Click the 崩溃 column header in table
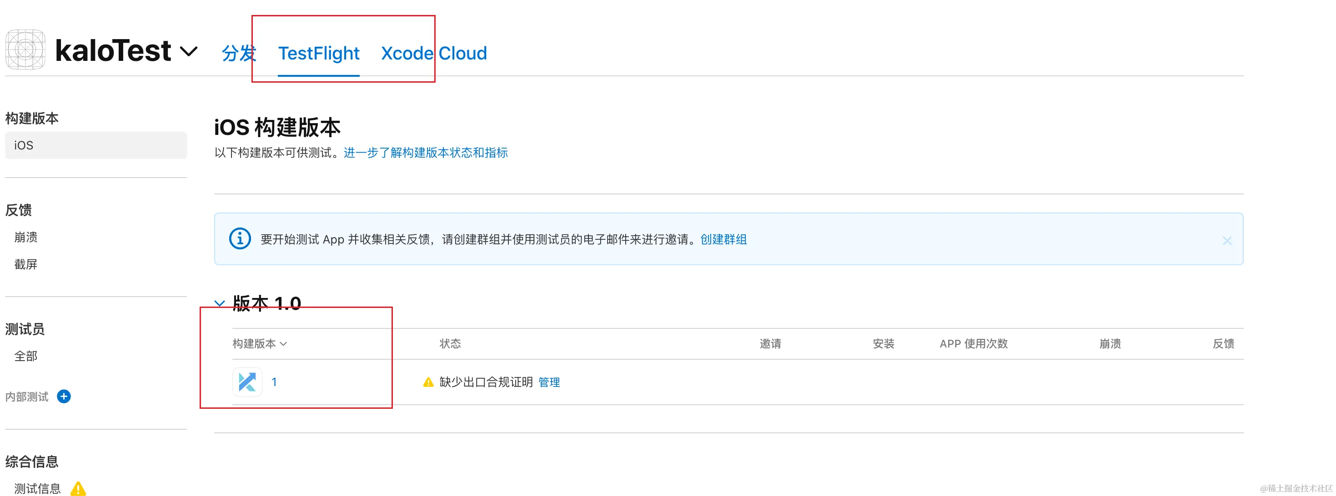Image resolution: width=1336 pixels, height=496 pixels. 1110,344
